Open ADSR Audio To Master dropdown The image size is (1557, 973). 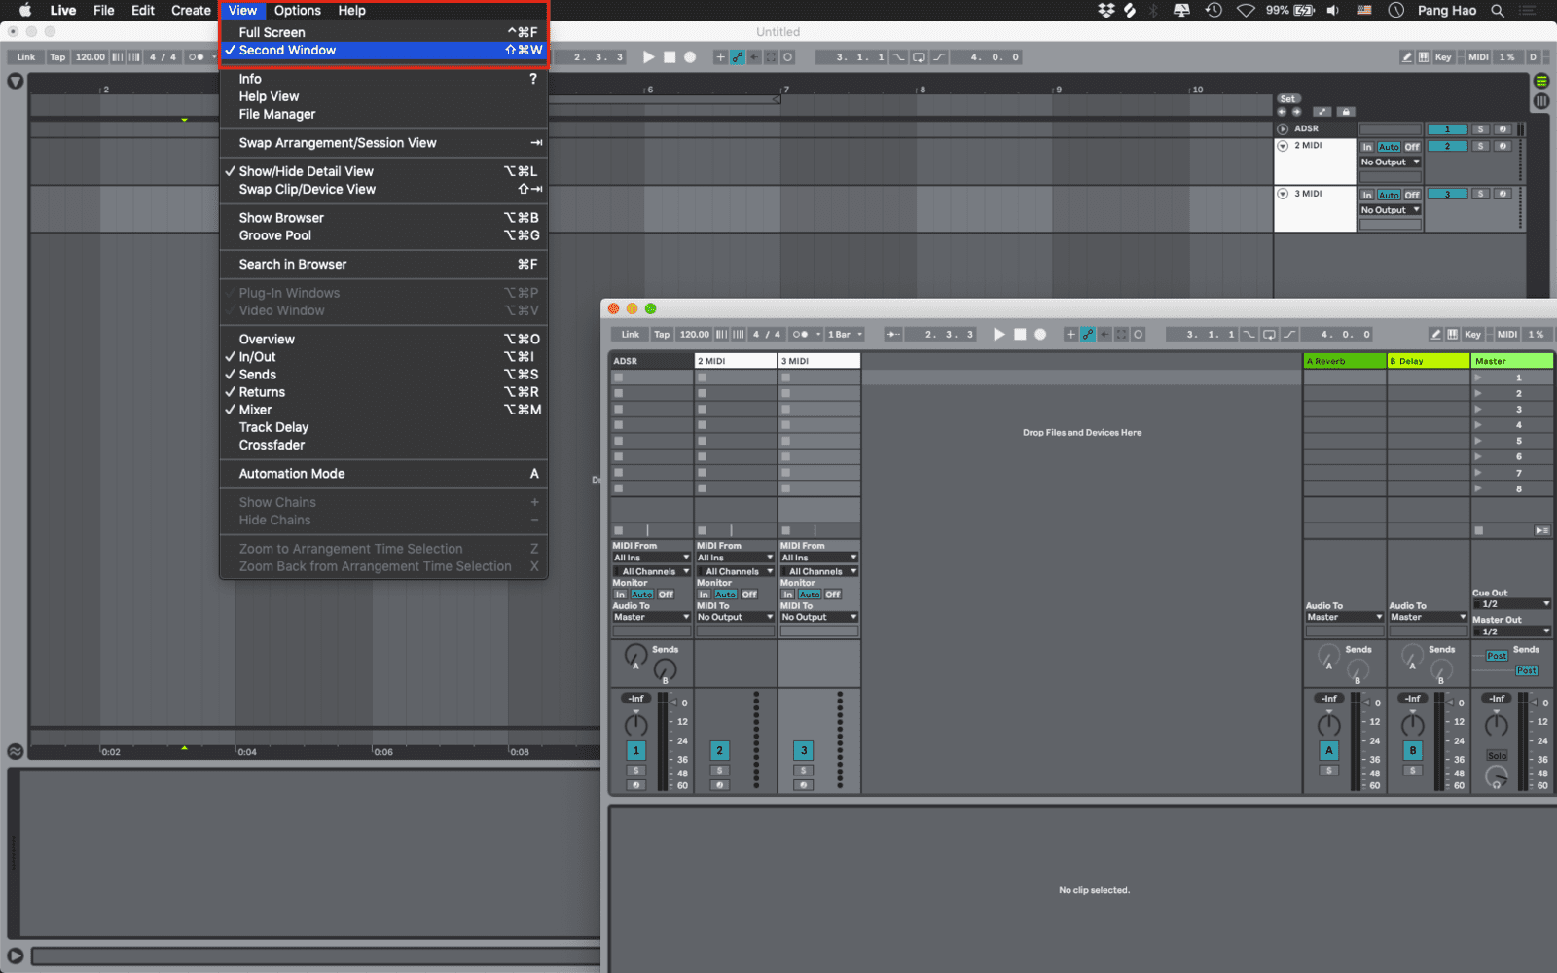coord(651,617)
